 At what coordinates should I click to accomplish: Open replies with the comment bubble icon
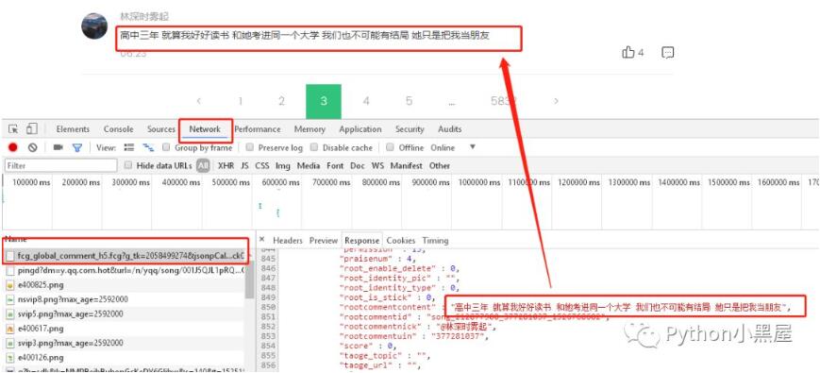pos(668,52)
